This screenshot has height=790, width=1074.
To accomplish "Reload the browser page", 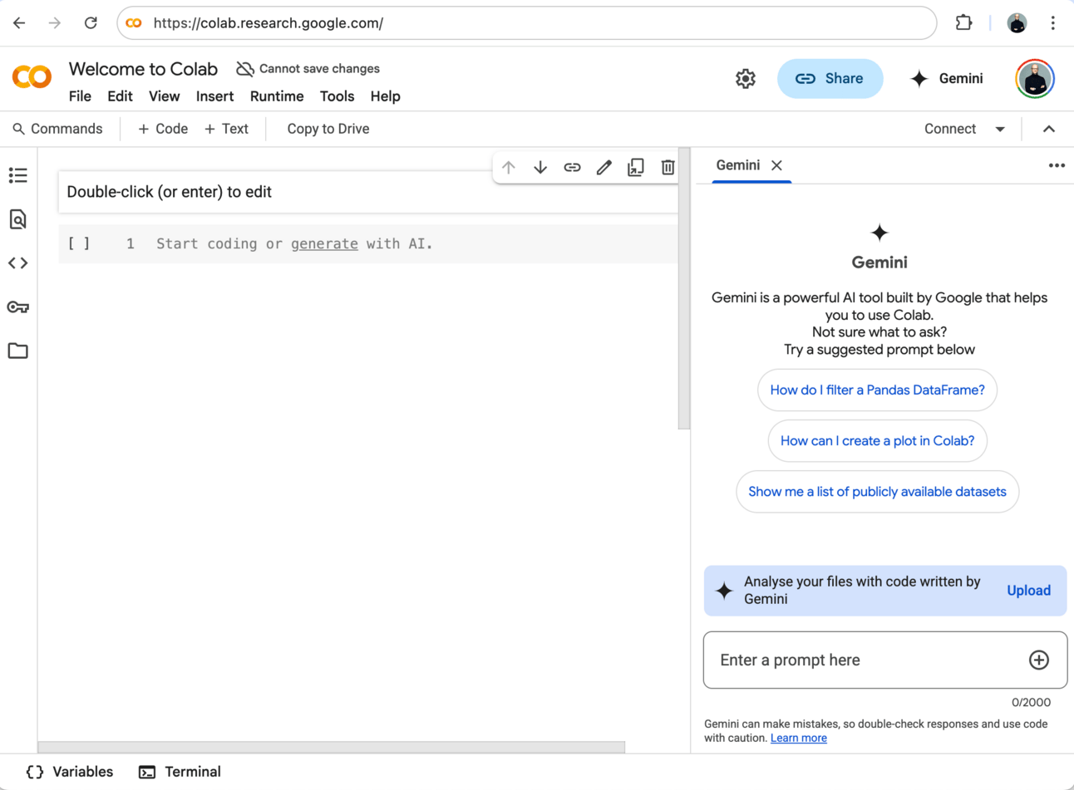I will [x=91, y=23].
